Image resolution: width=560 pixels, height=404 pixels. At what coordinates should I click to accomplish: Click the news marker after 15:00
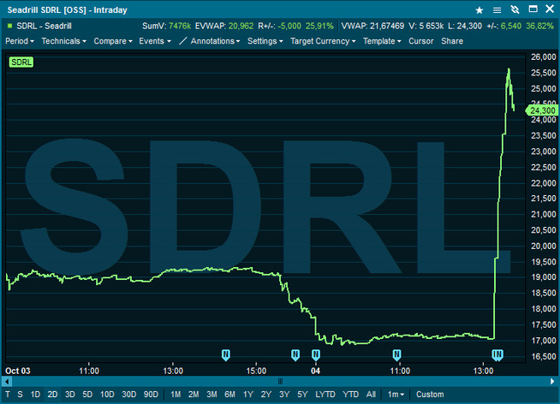(295, 355)
